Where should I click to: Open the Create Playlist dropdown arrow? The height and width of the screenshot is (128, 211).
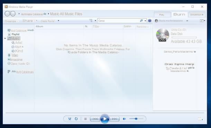point(58,21)
